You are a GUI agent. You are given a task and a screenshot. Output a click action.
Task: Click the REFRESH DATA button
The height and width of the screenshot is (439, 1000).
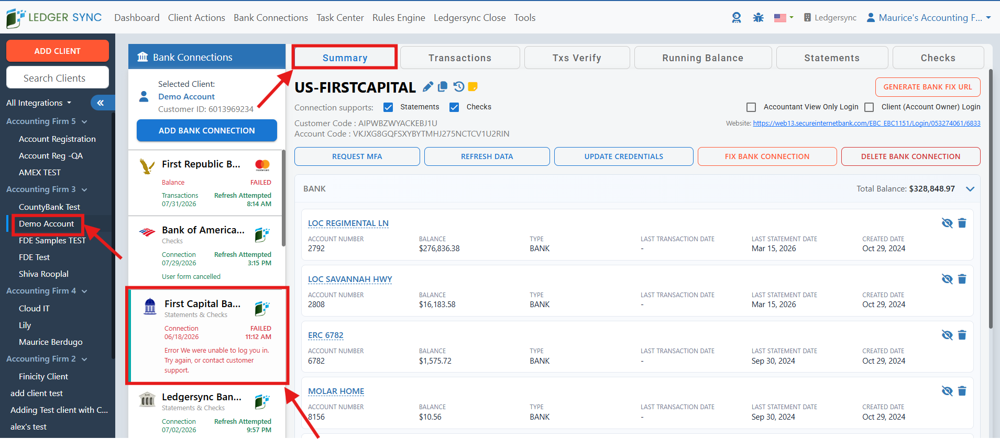tap(487, 156)
